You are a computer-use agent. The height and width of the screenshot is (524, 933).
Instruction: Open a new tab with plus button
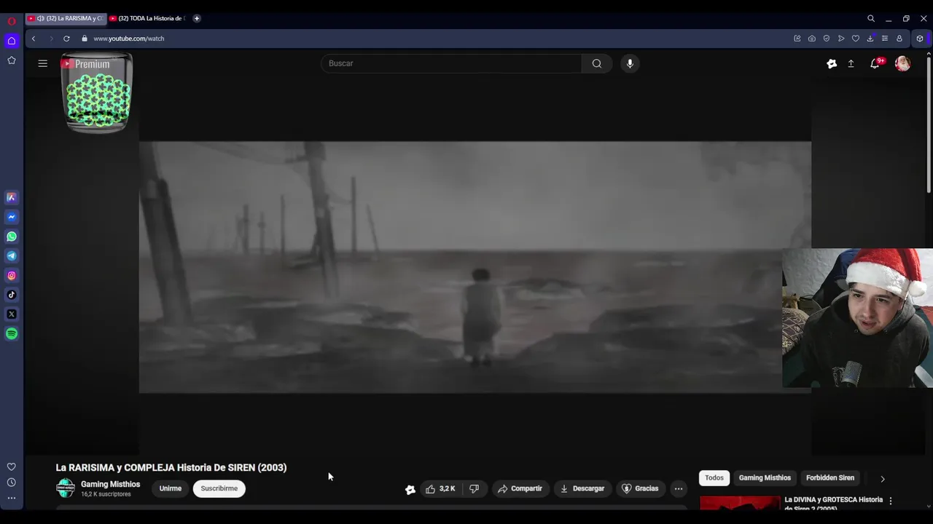point(197,18)
